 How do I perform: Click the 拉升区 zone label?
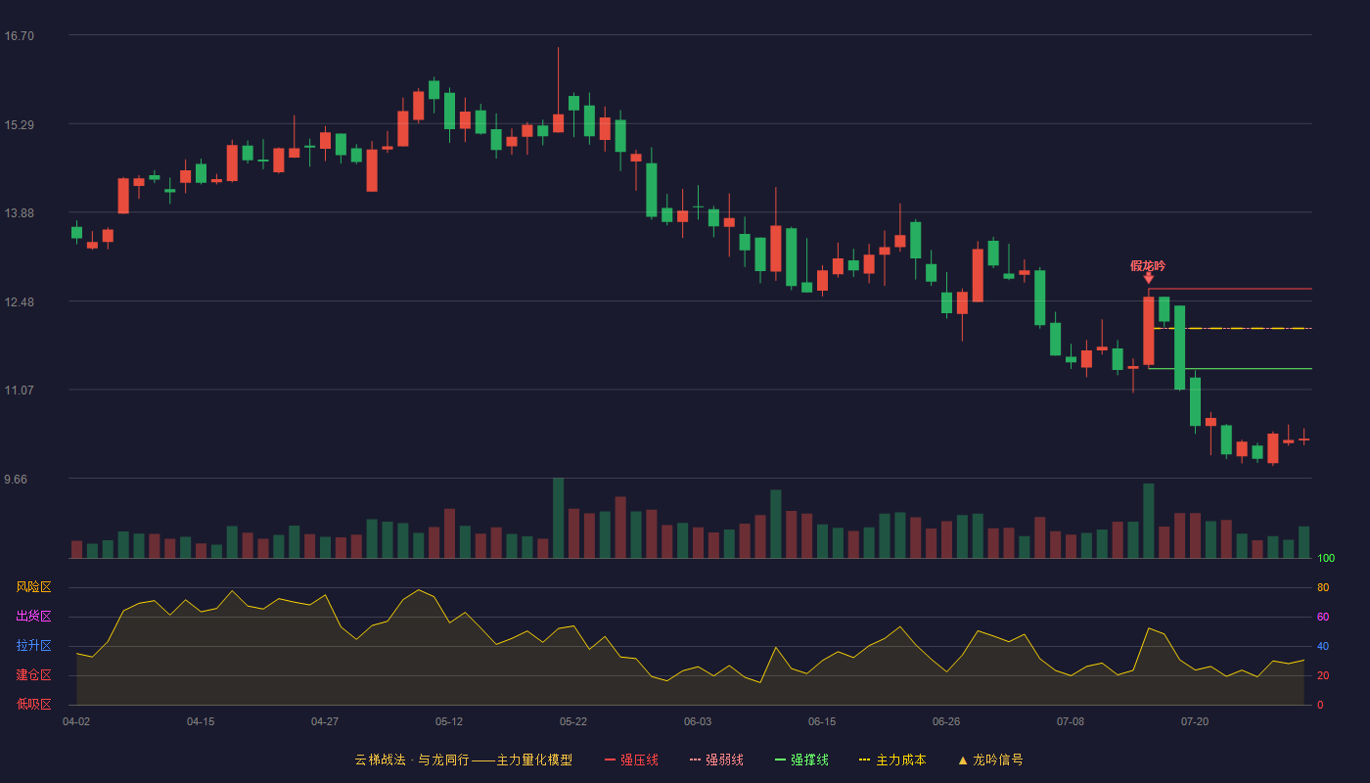point(33,646)
